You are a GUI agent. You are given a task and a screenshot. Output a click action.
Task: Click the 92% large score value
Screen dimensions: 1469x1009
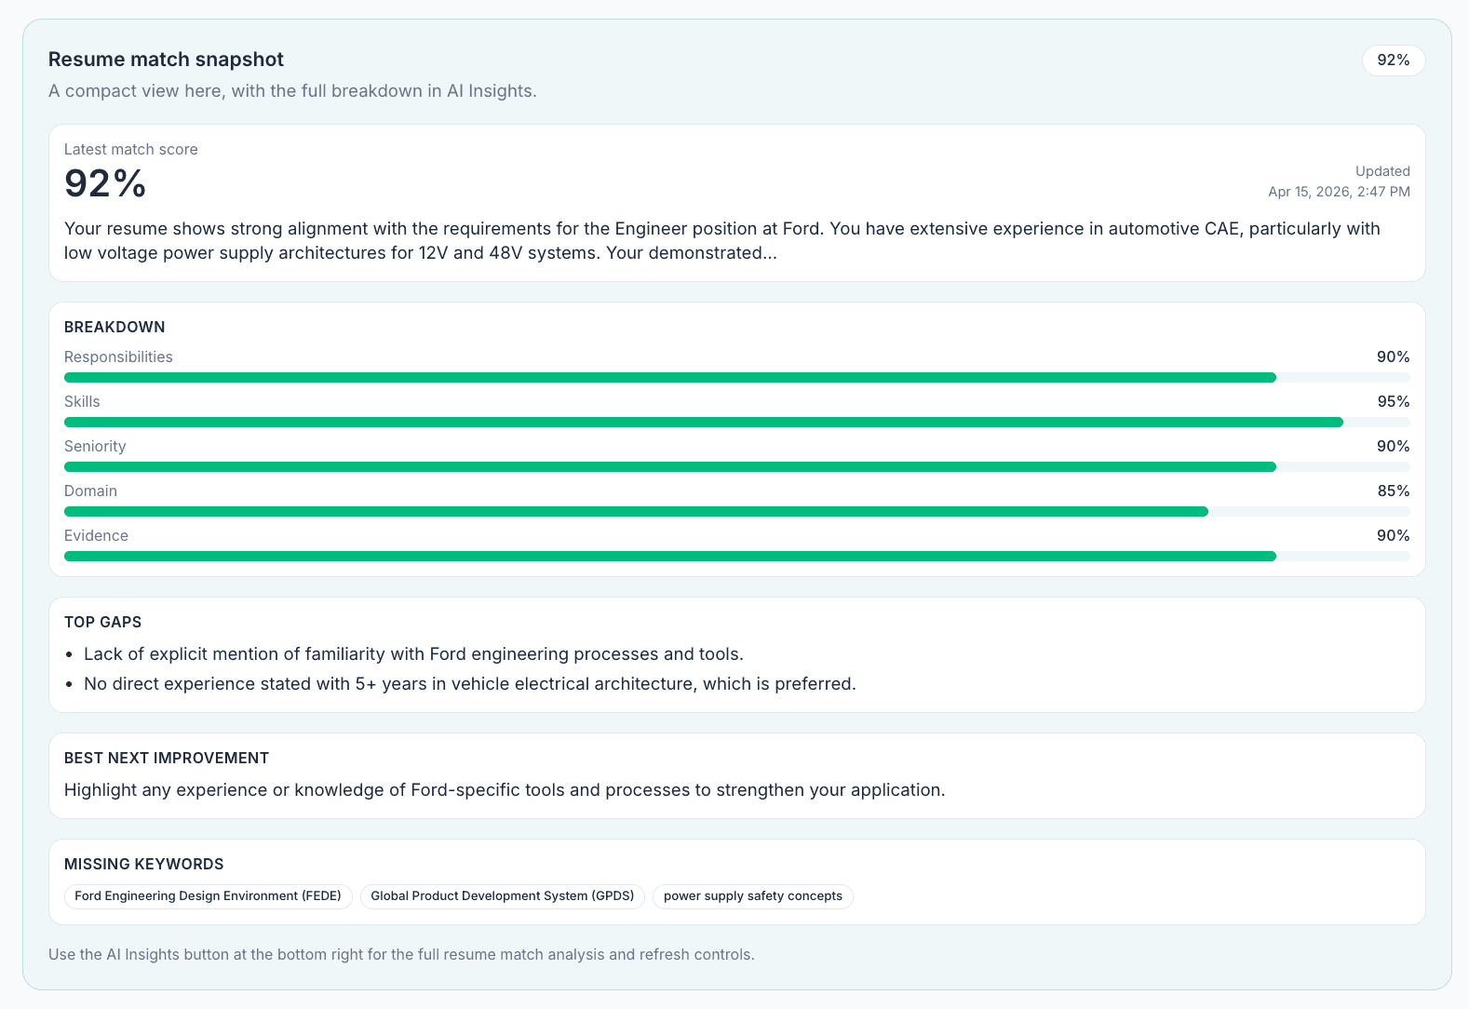point(104,184)
